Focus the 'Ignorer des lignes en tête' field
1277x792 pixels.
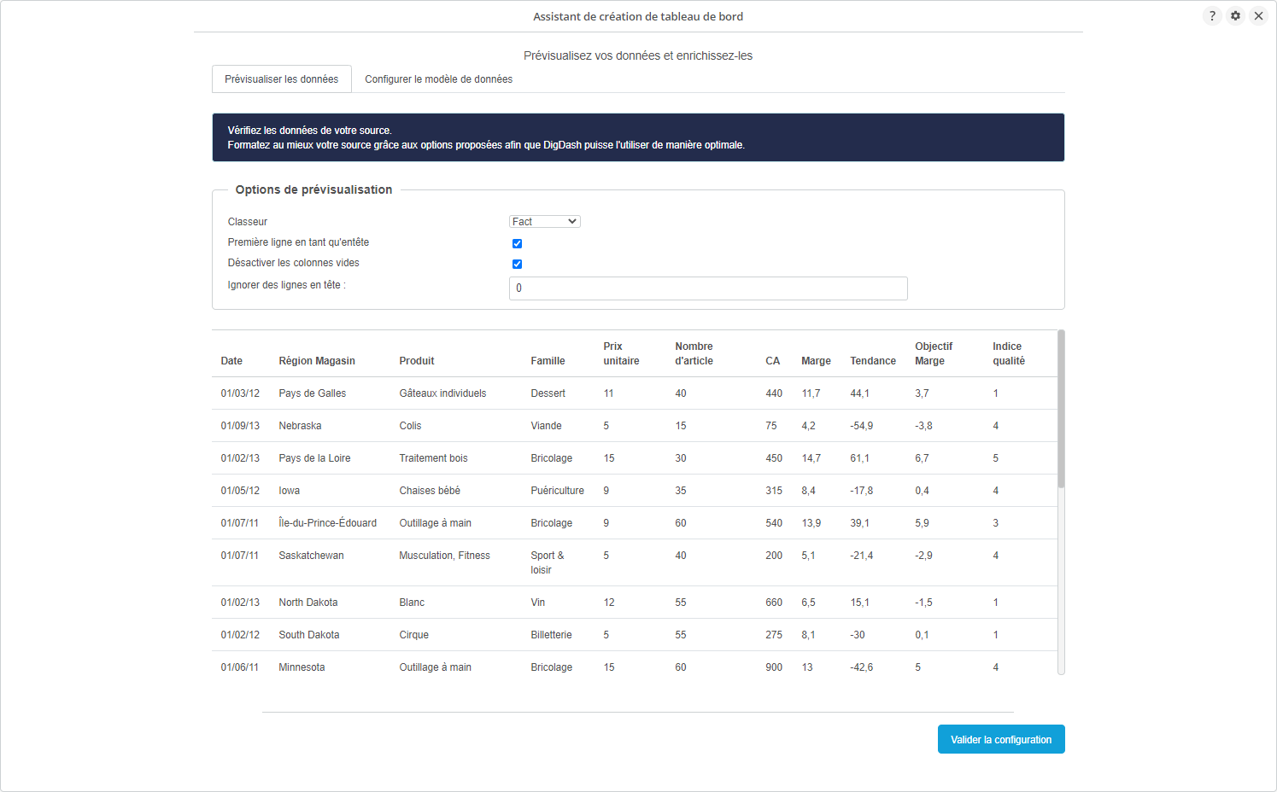click(707, 288)
